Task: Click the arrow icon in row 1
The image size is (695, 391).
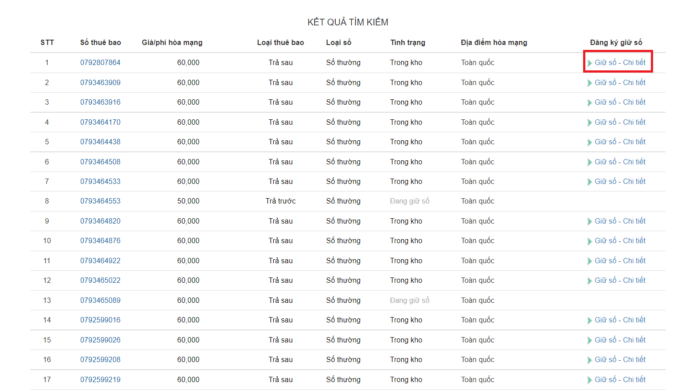Action: [x=590, y=63]
